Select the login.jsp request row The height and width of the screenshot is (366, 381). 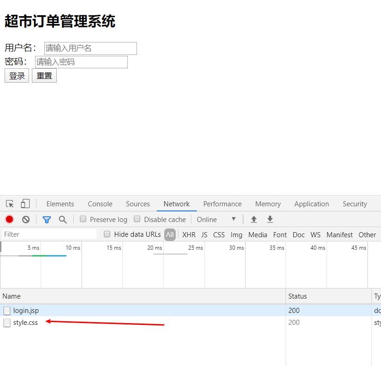click(x=190, y=310)
